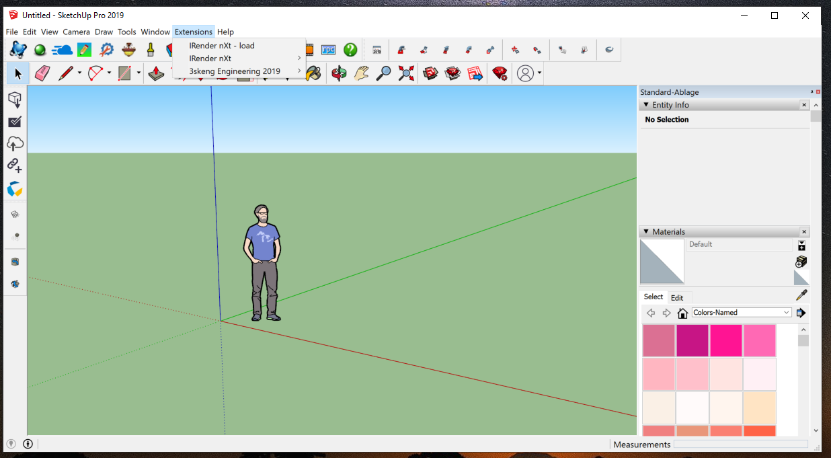Go to the materials home list
The image size is (831, 458).
click(x=682, y=313)
